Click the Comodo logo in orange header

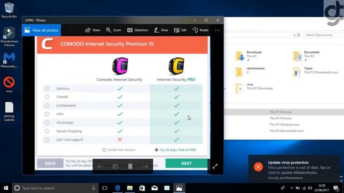point(47,44)
